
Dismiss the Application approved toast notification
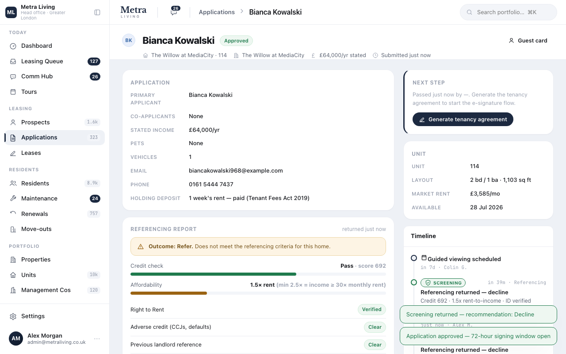478,336
